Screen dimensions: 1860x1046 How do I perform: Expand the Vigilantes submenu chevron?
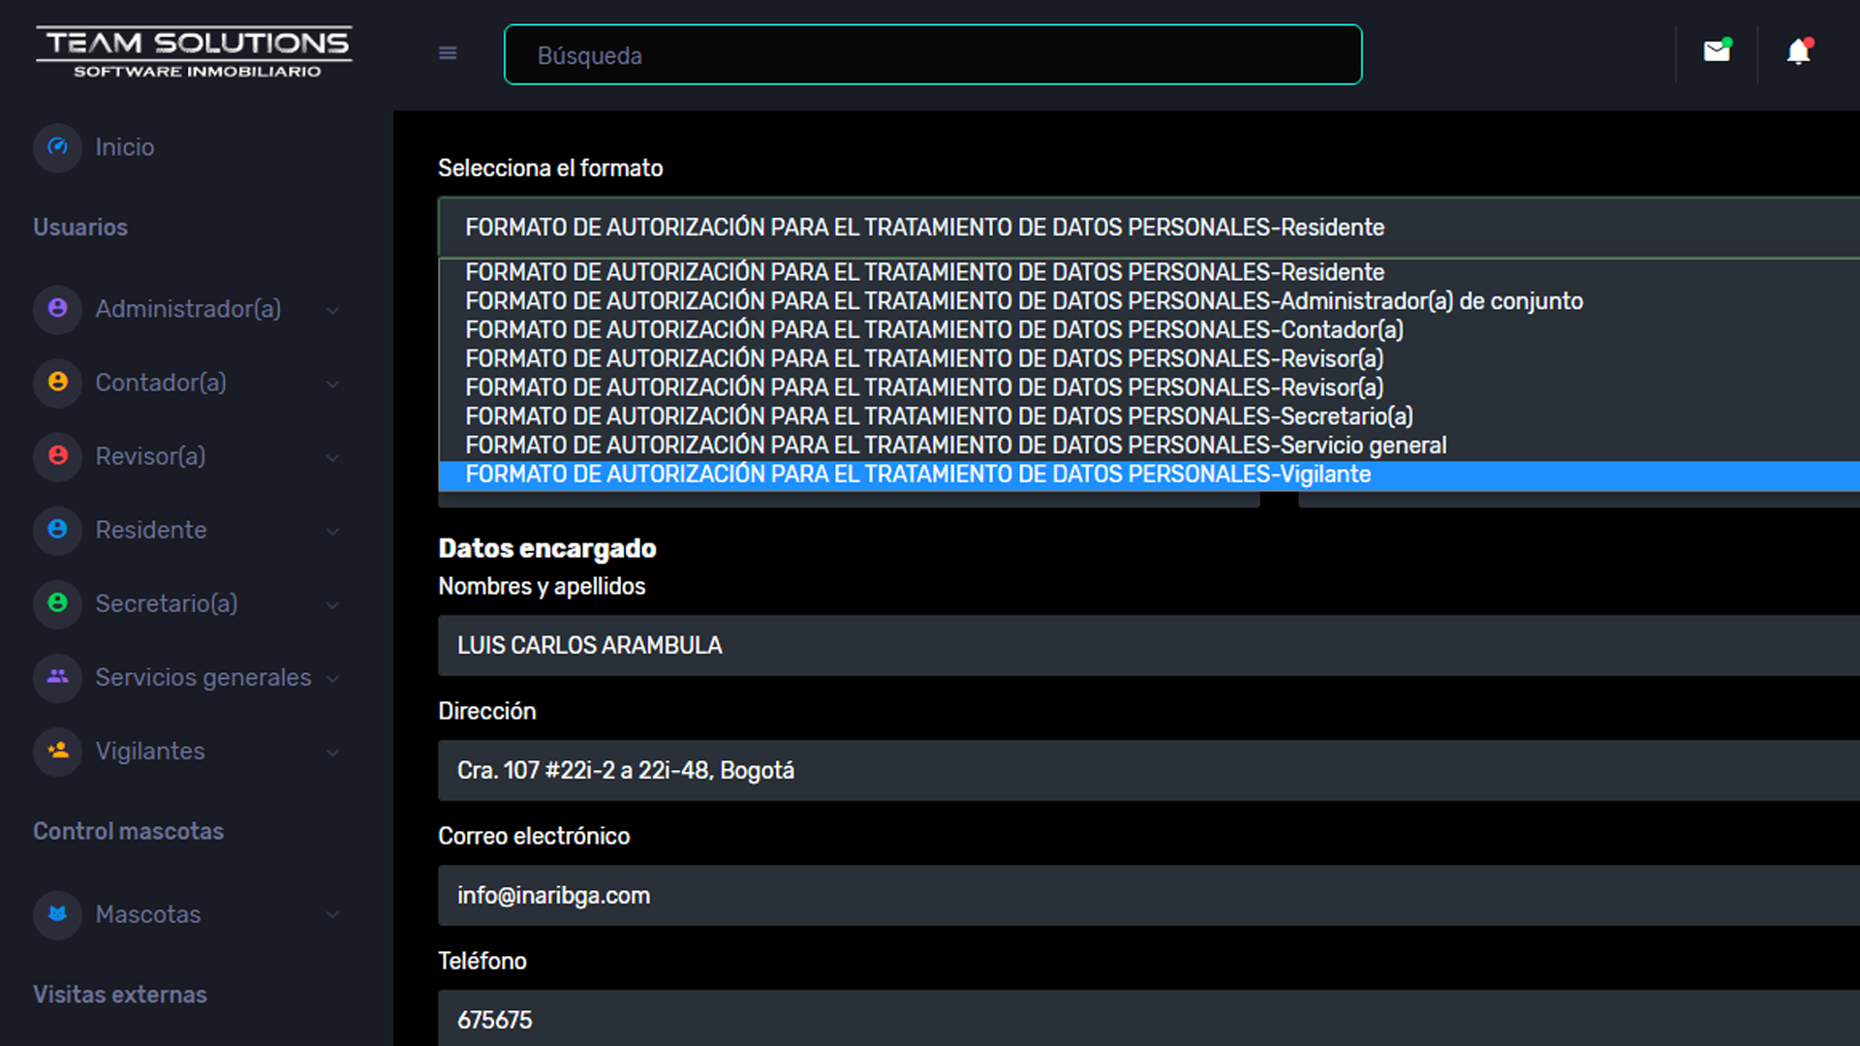(332, 753)
